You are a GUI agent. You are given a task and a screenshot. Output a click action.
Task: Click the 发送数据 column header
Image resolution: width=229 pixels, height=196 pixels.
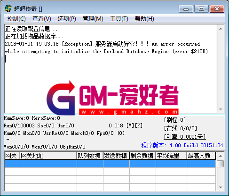click(x=116, y=156)
